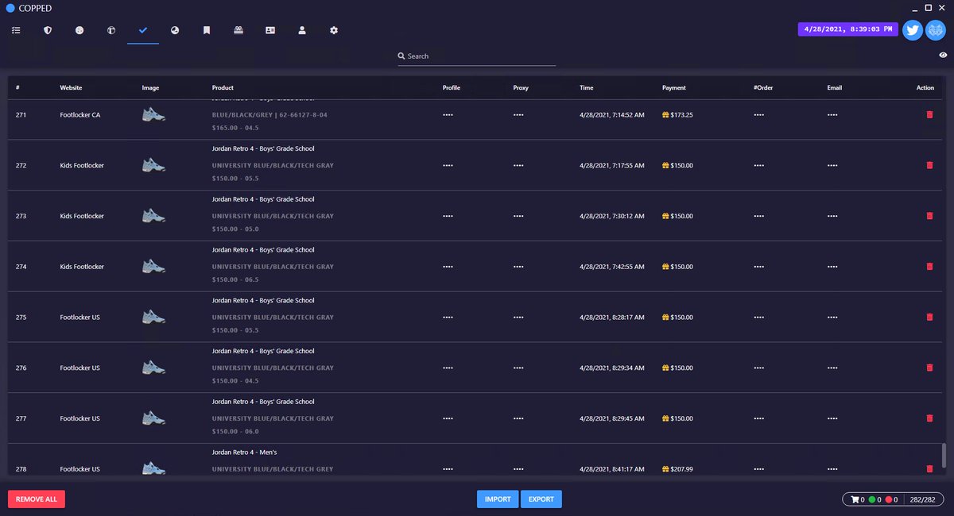Click 'Footlocker US' in row 276
The width and height of the screenshot is (954, 516).
tap(79, 368)
